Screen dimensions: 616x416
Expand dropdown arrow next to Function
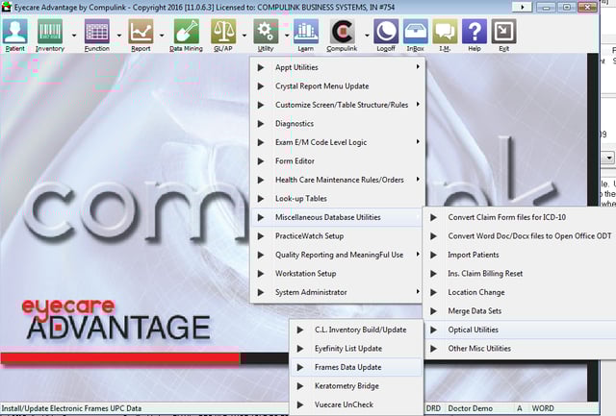tap(119, 36)
